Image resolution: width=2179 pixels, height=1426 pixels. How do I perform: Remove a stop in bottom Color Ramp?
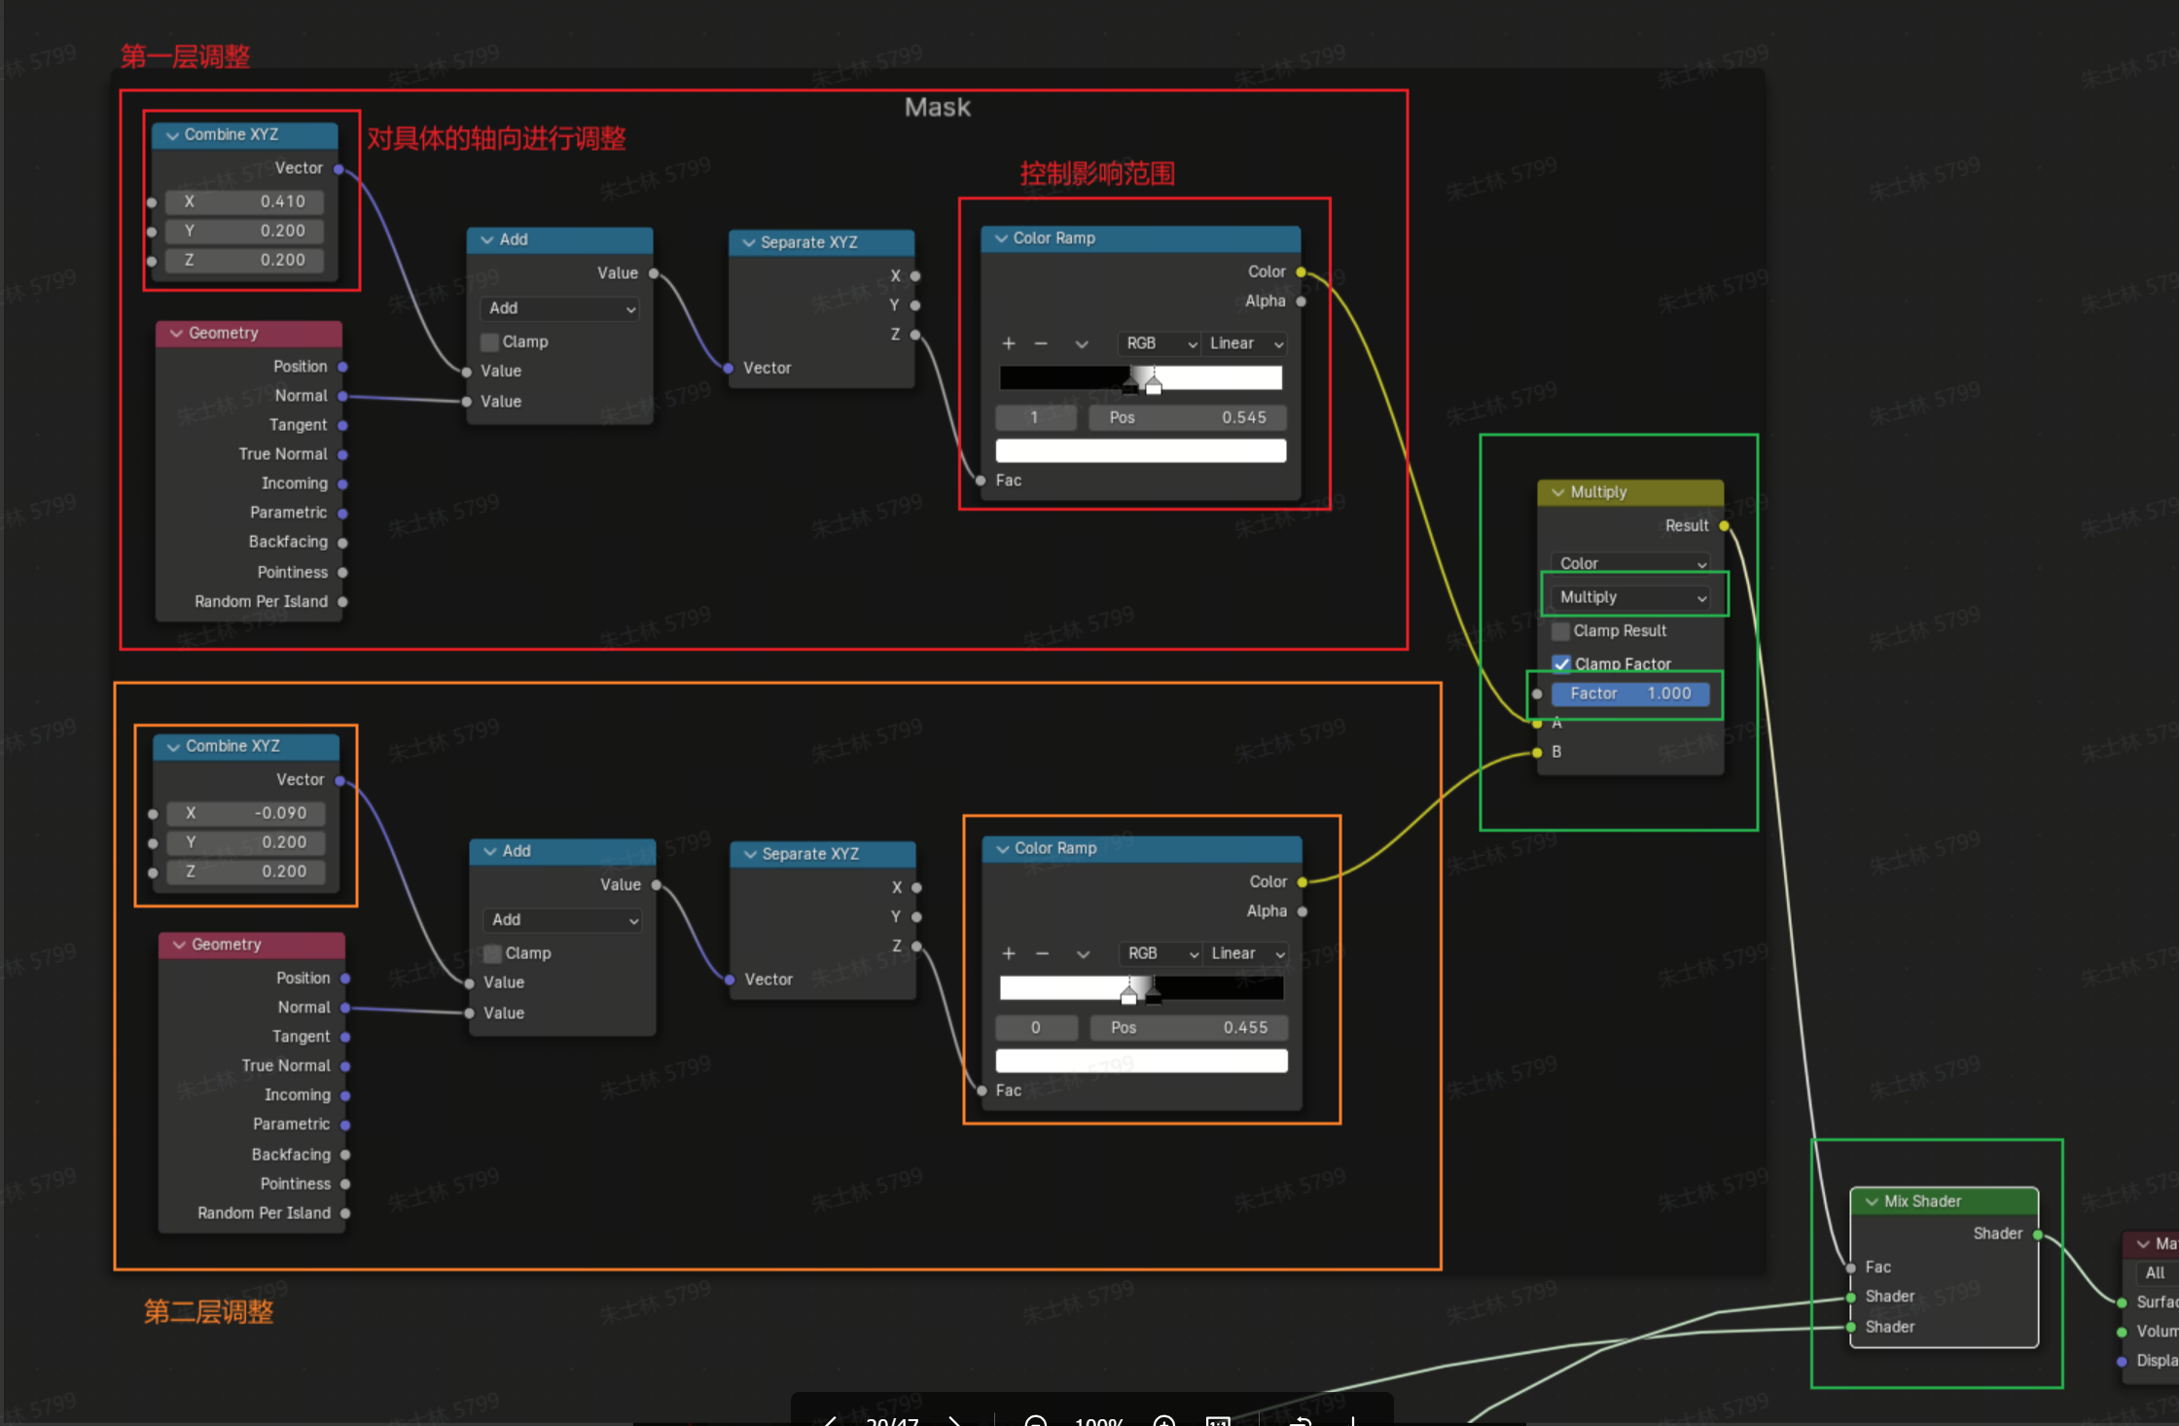click(1042, 953)
